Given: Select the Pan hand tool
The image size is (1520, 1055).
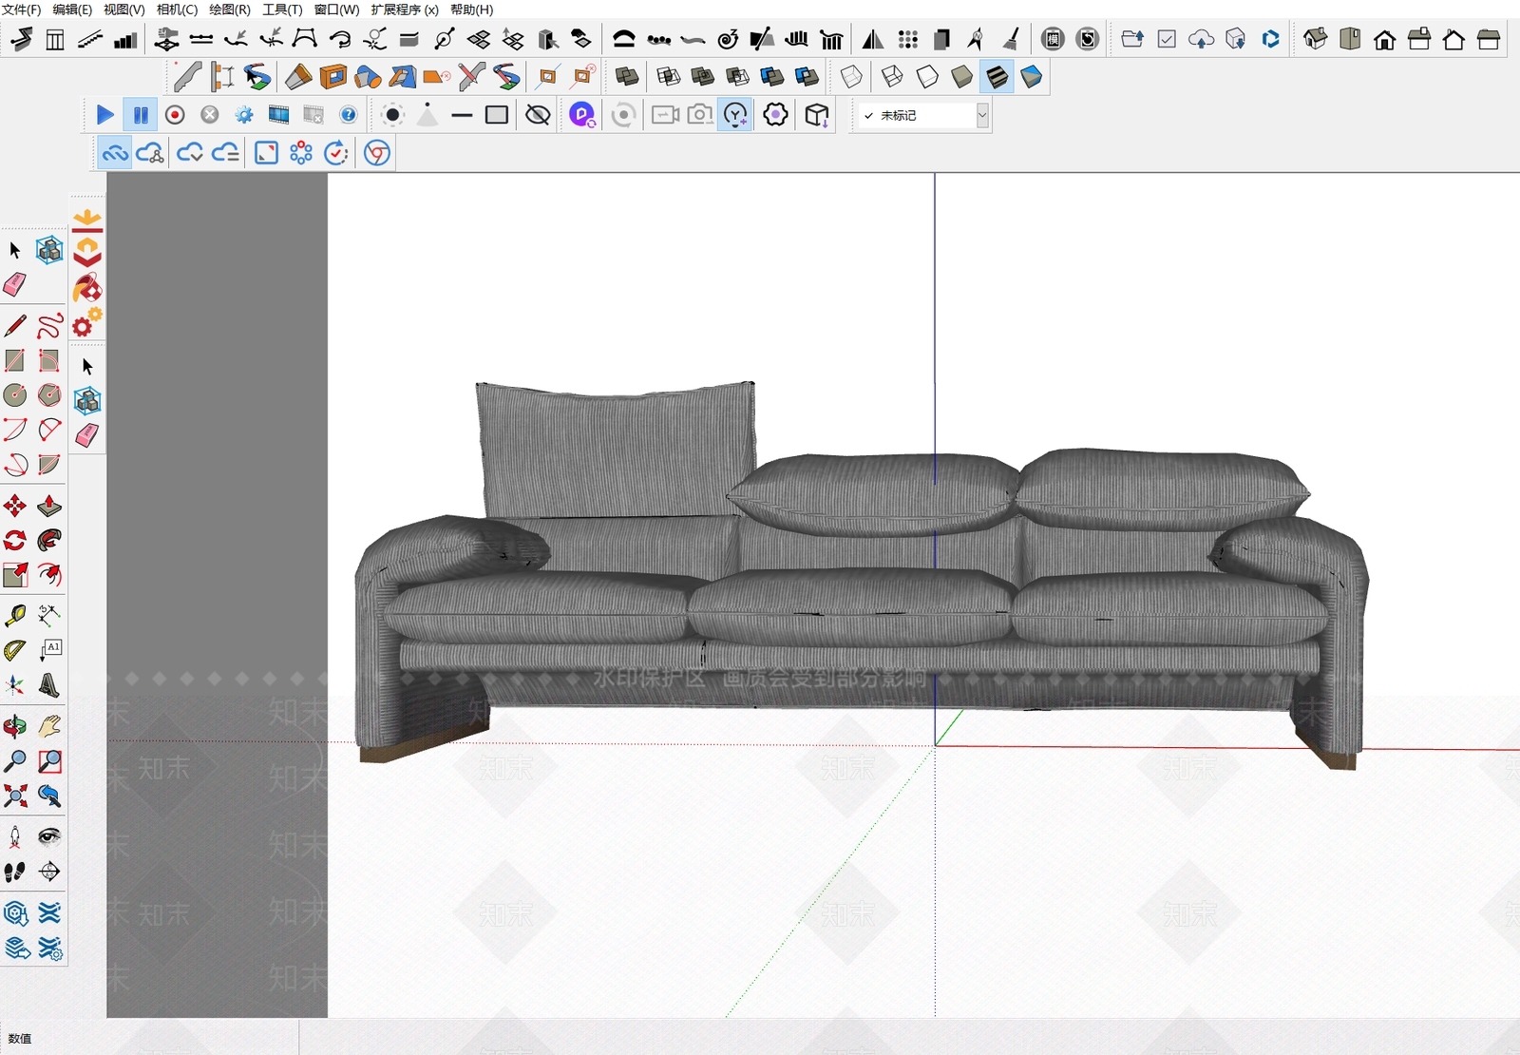Looking at the screenshot, I should 49,727.
